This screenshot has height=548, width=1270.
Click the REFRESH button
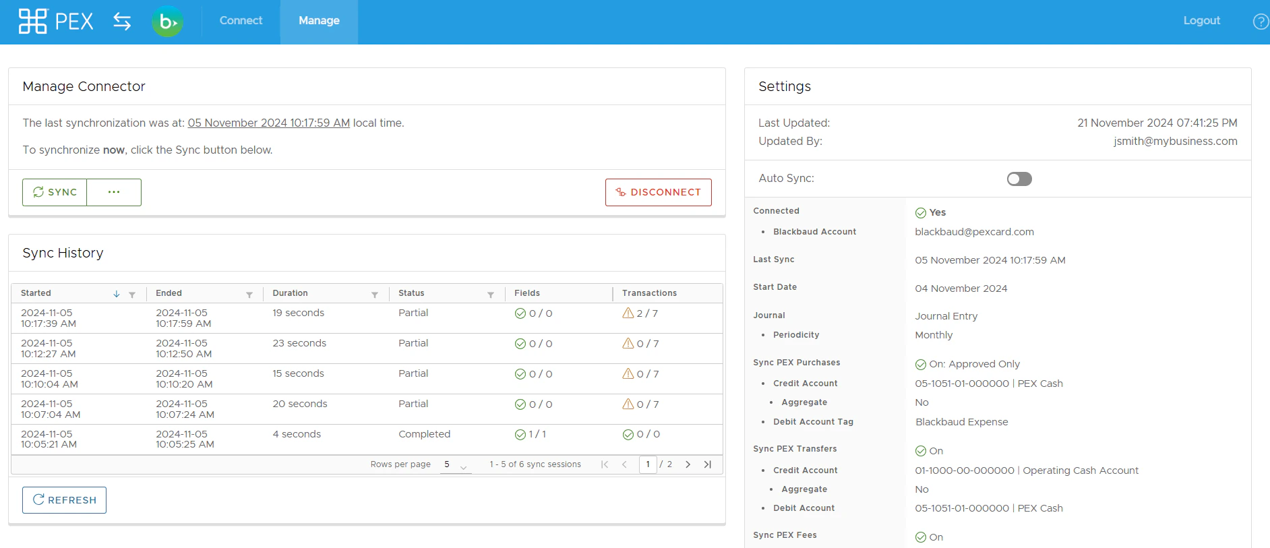click(64, 500)
